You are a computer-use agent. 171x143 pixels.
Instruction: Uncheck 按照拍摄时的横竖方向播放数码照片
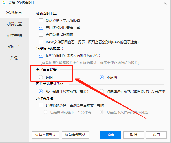41,56
